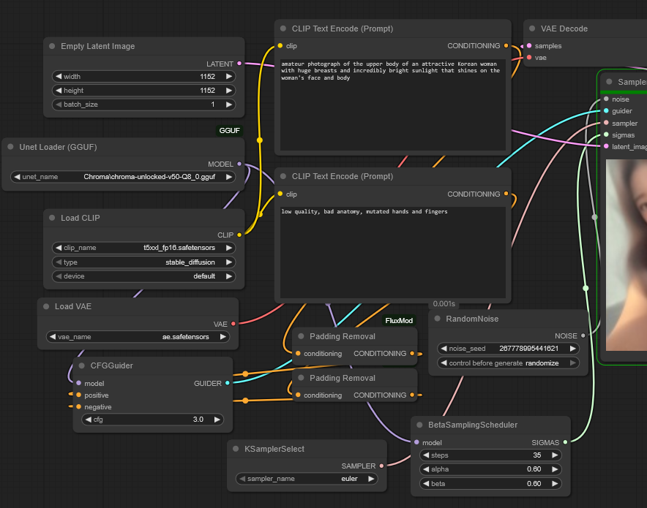647x508 pixels.
Task: Click the negative input socket on CFGGuider
Action: coord(79,406)
